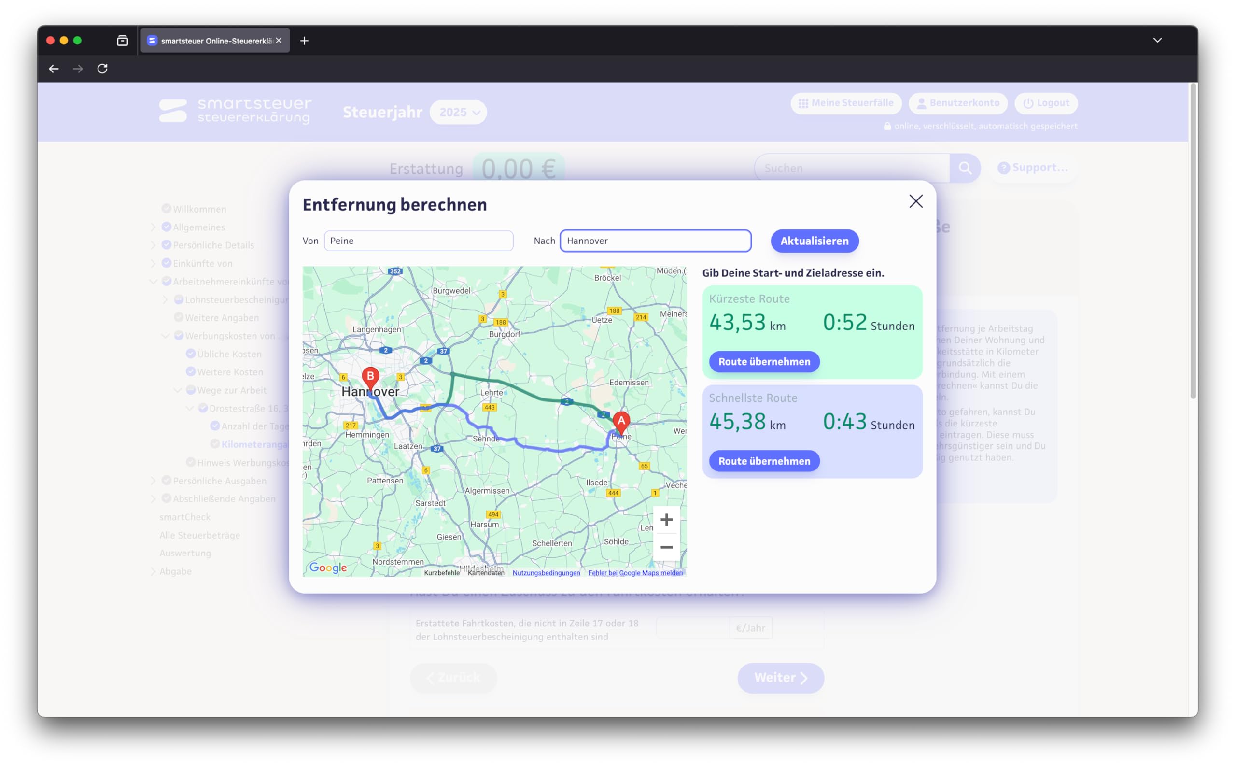
Task: Open Alle Steuerbeträge in the sidebar
Action: pyautogui.click(x=200, y=535)
